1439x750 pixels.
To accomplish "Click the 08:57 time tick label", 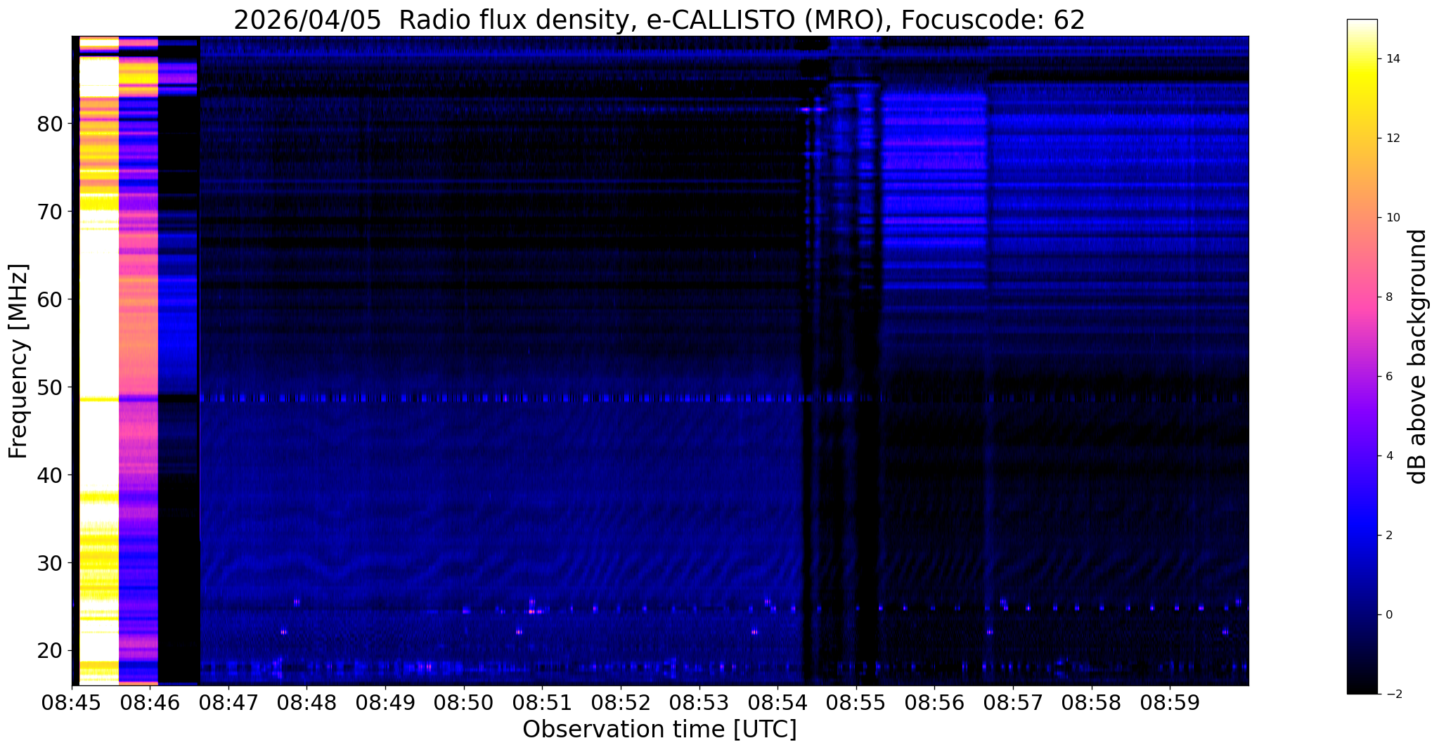I will (x=1013, y=703).
